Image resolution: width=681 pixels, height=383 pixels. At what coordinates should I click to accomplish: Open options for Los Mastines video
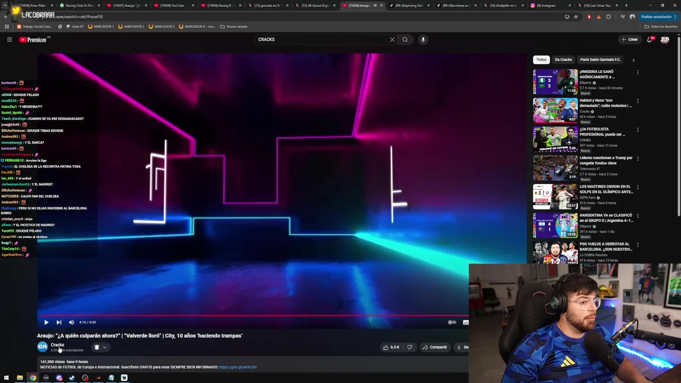637,187
